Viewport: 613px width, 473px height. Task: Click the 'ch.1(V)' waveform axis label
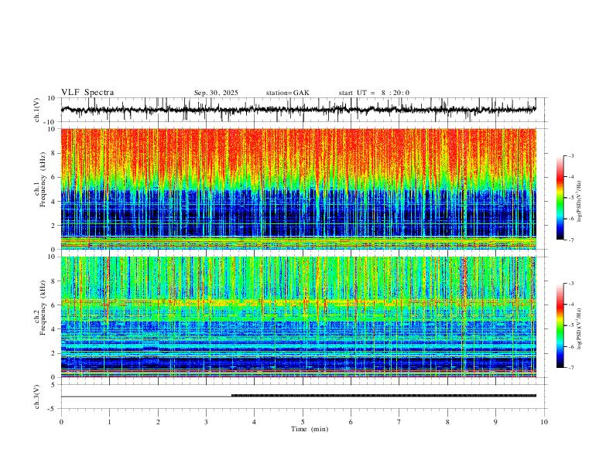[x=37, y=110]
